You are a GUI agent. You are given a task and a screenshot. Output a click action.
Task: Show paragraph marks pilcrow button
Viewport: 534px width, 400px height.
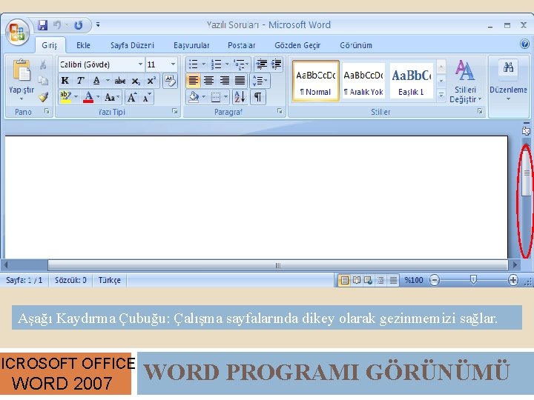(258, 97)
